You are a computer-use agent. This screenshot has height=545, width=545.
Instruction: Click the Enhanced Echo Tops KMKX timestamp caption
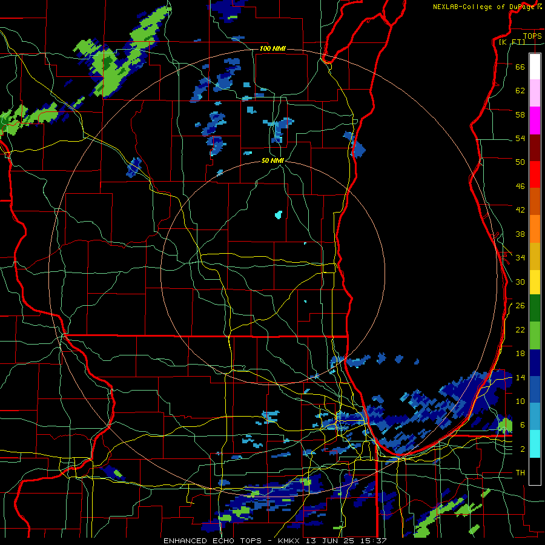tap(275, 541)
